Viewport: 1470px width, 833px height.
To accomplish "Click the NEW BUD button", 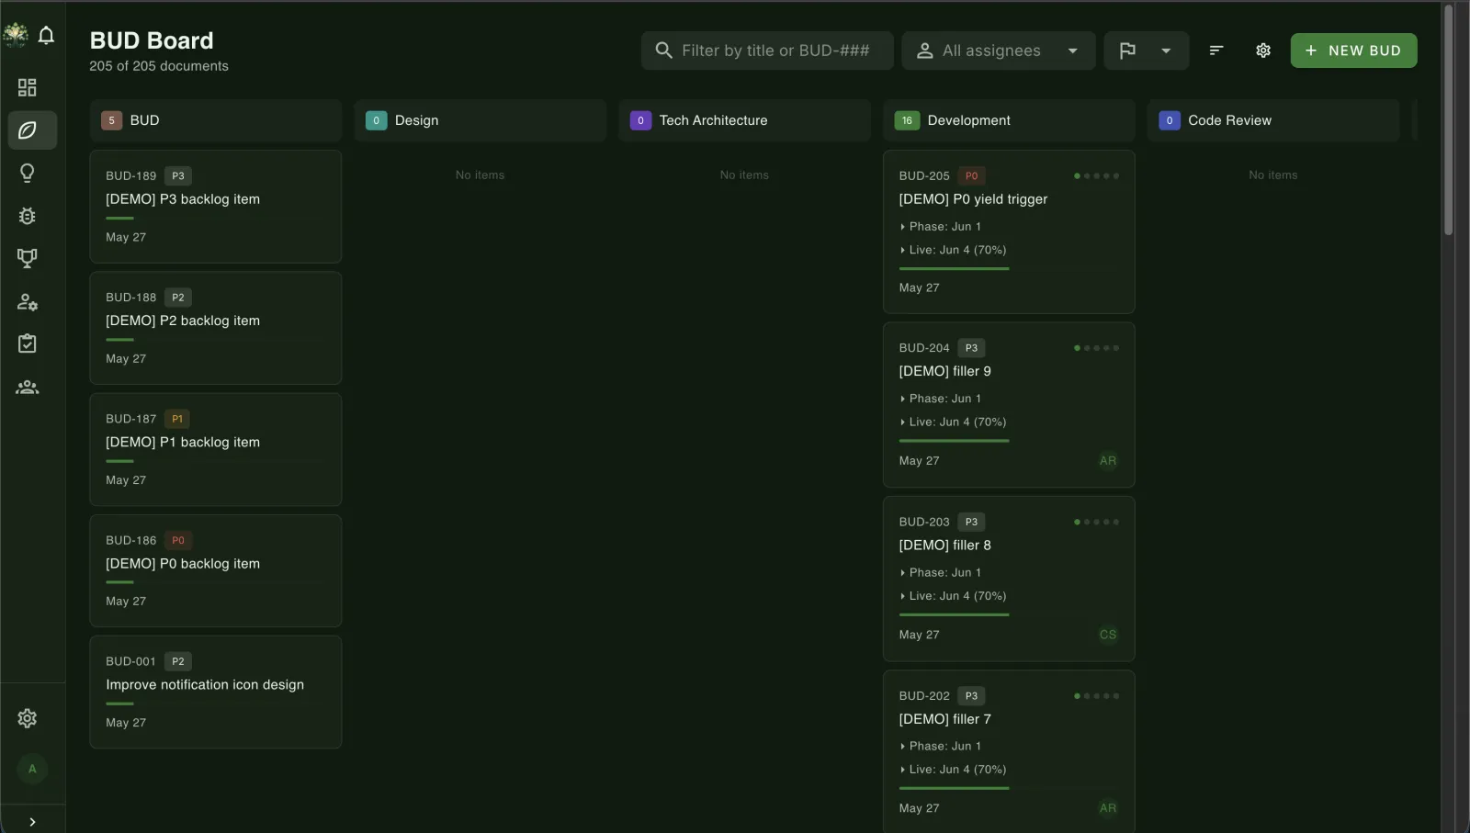I will tap(1353, 51).
